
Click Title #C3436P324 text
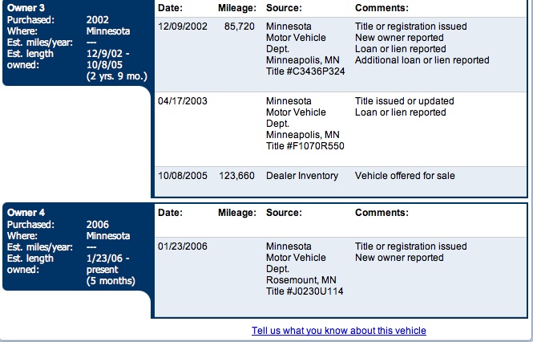pyautogui.click(x=305, y=71)
